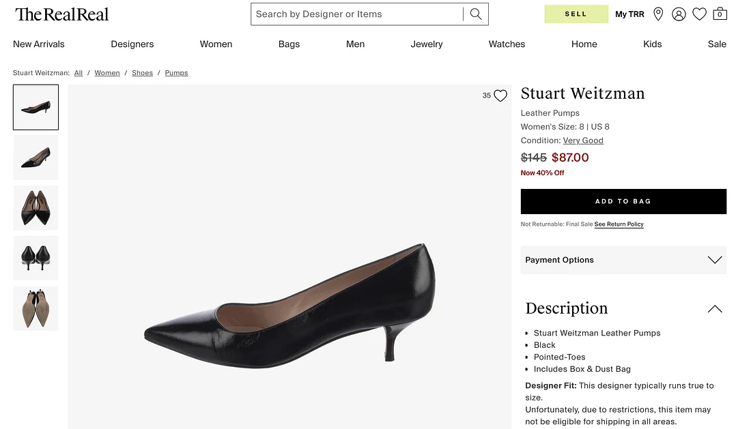Open See Return Policy link
751x429 pixels.
pyautogui.click(x=619, y=224)
